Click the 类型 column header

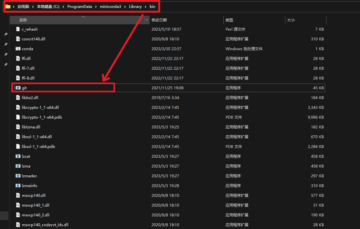pyautogui.click(x=229, y=20)
